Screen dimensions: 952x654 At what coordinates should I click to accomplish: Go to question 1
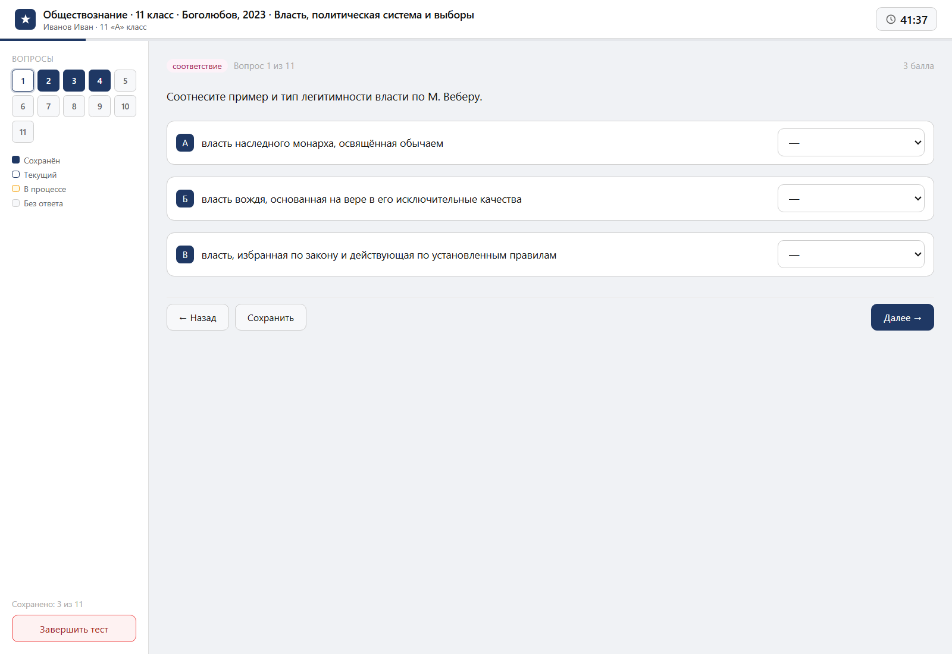(x=23, y=81)
